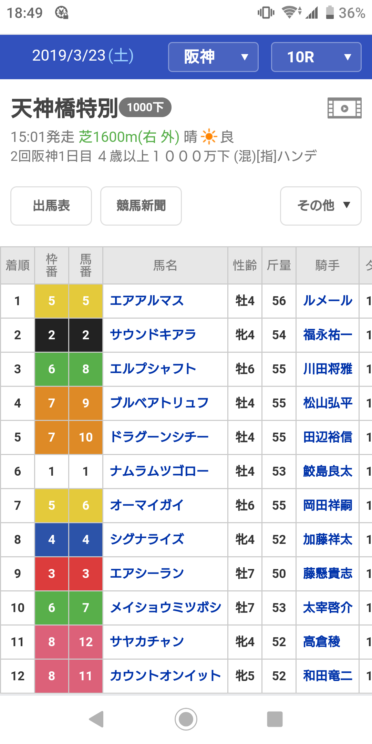Tap the Android back navigation button
This screenshot has width=372, height=744.
click(x=96, y=719)
